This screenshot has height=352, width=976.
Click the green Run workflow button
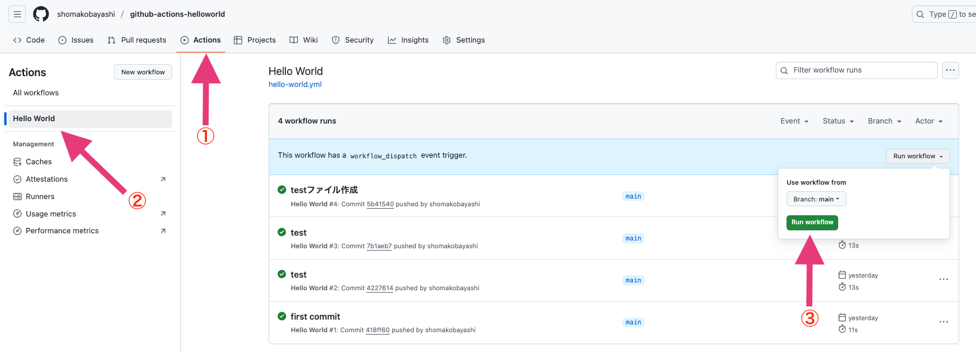click(x=812, y=222)
